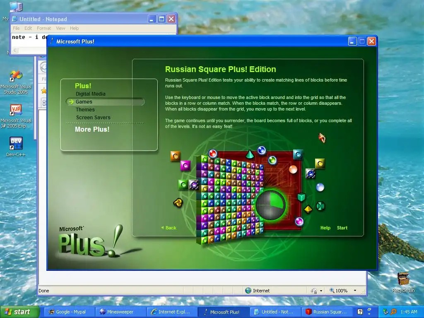Screen dimensions: 424x318
Task: Open the Notepad Format menu
Action: [x=44, y=28]
